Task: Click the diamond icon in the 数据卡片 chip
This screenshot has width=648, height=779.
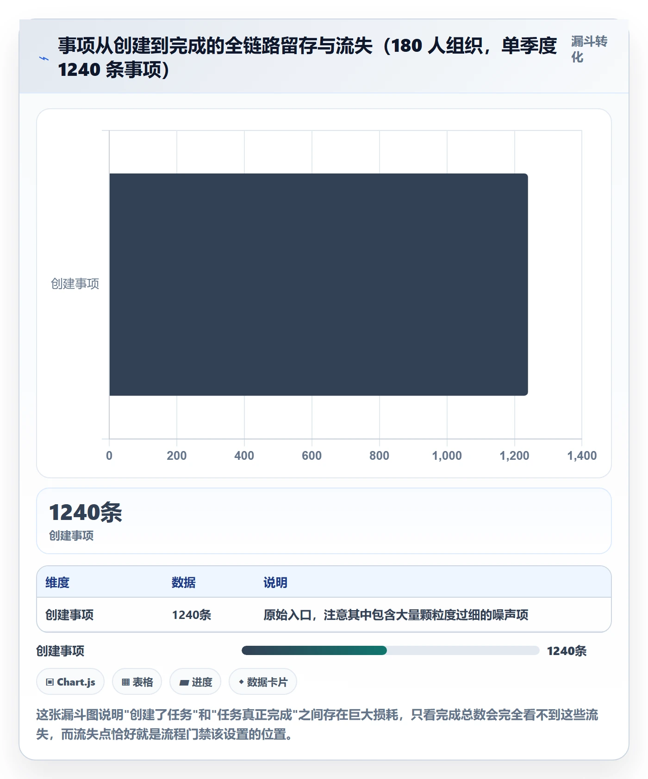Action: [x=241, y=681]
